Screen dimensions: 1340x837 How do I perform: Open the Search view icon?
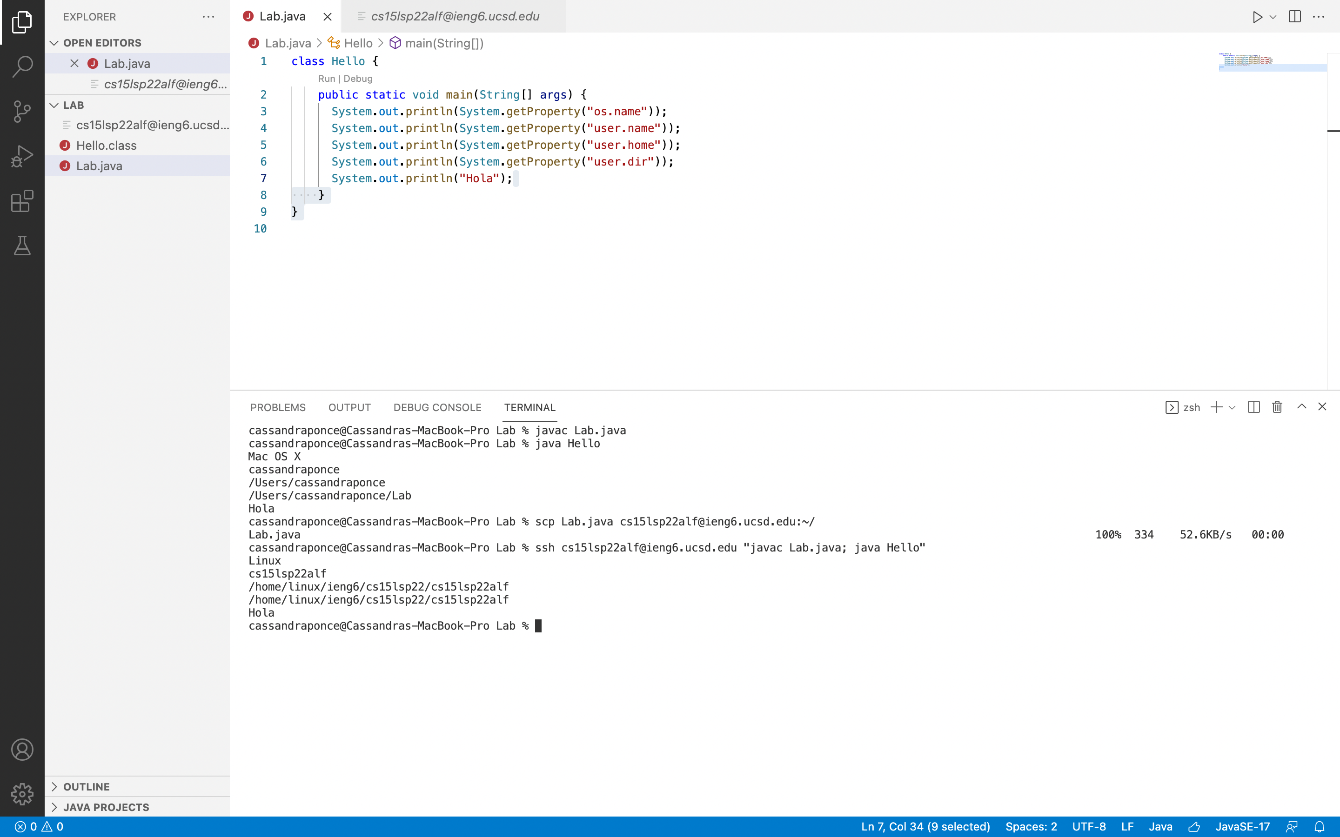click(x=22, y=66)
